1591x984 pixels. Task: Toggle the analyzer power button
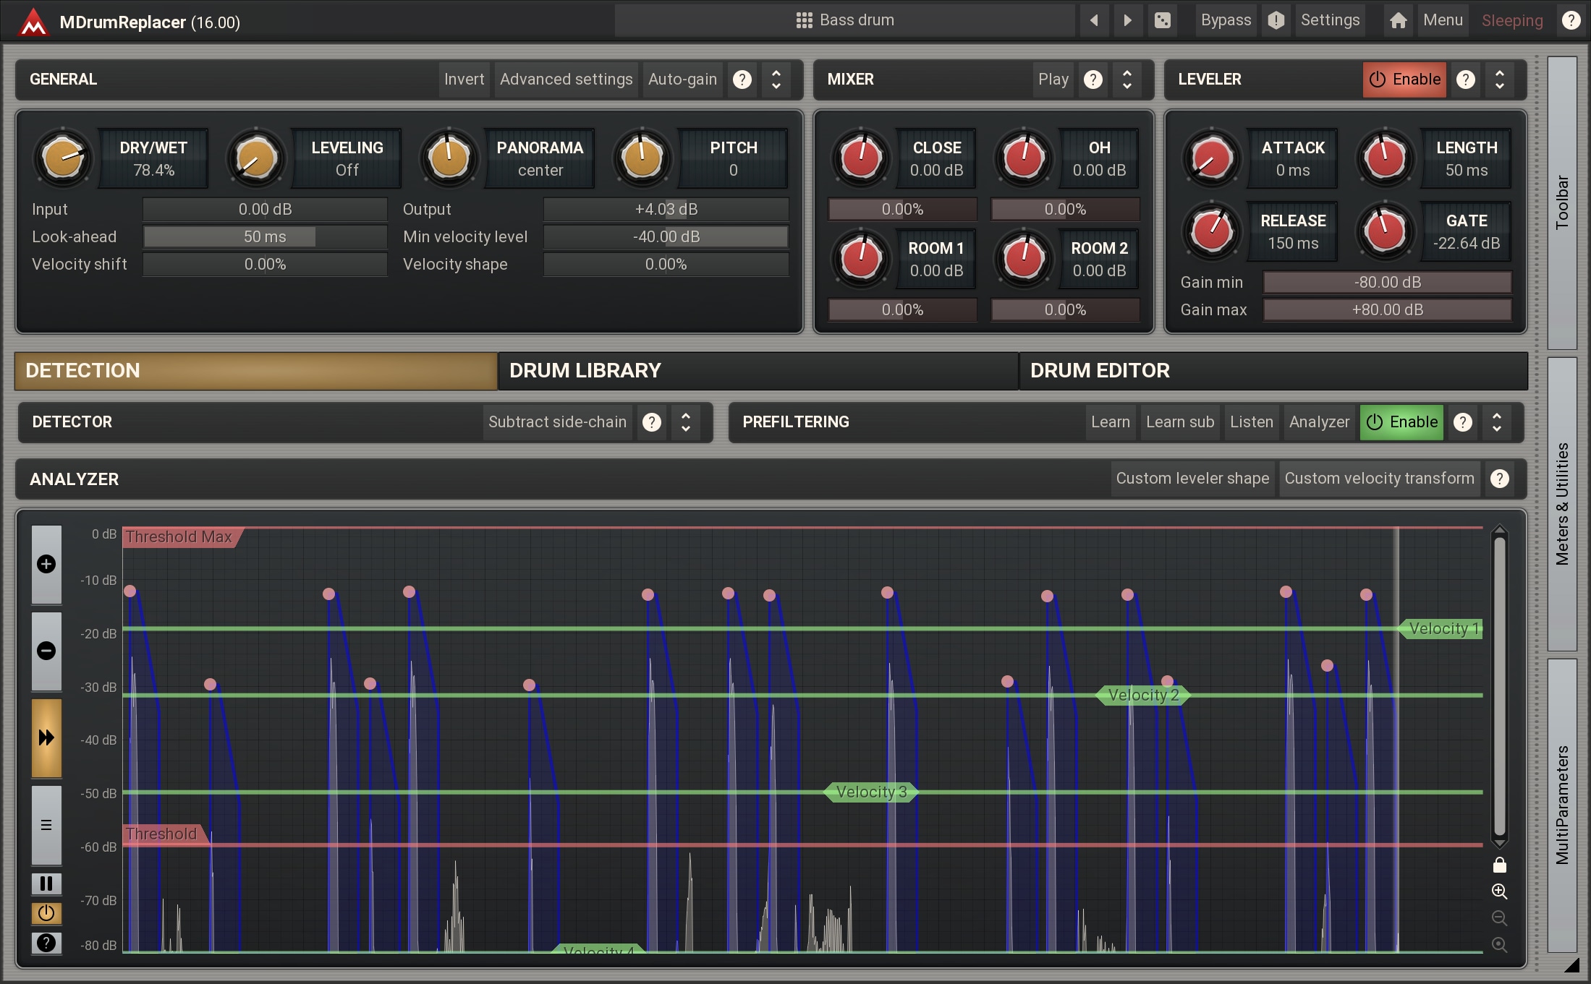[46, 913]
